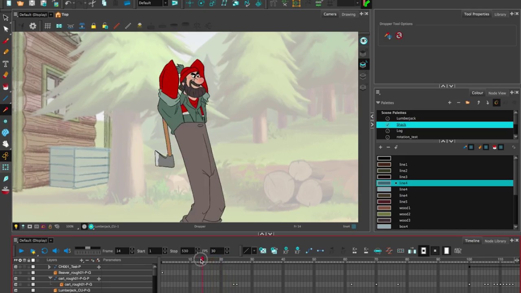
Task: Toggle visibility of cart_rough01-P-G-P layer
Action: click(16, 279)
